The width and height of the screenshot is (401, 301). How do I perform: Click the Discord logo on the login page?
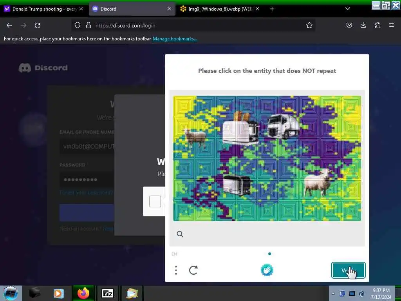pos(43,68)
